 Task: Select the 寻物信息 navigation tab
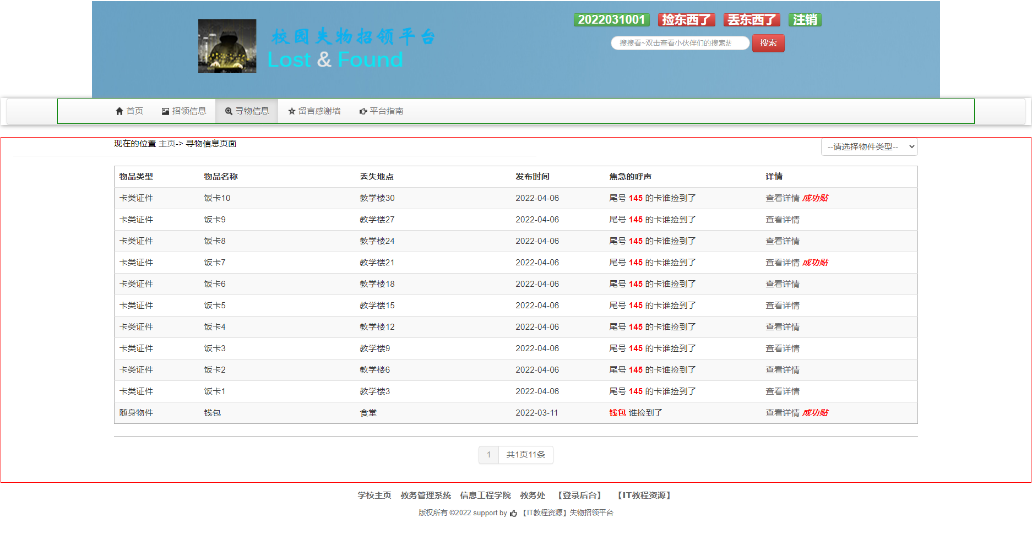click(247, 111)
